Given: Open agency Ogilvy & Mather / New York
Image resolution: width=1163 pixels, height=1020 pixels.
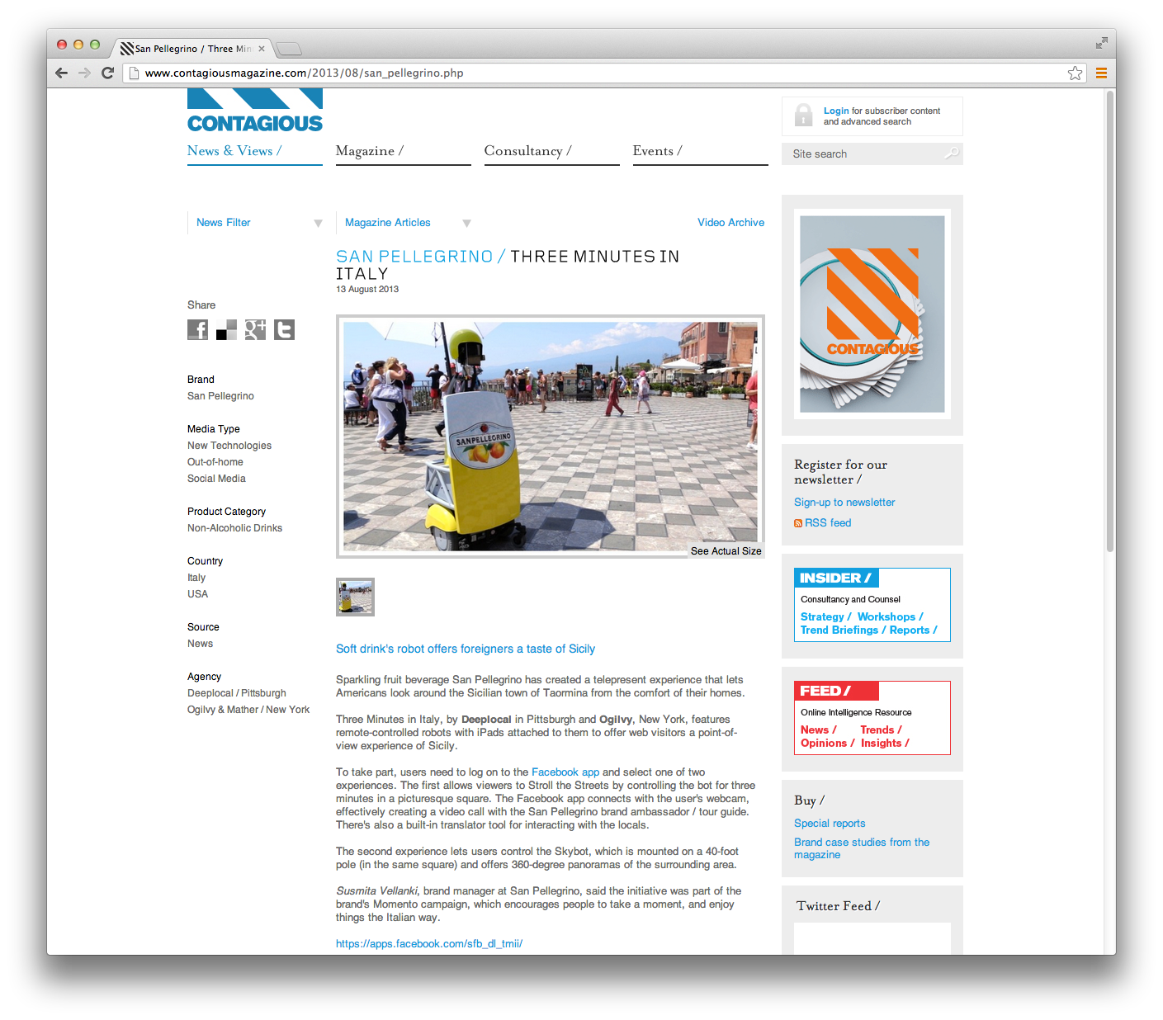Looking at the screenshot, I should [248, 710].
